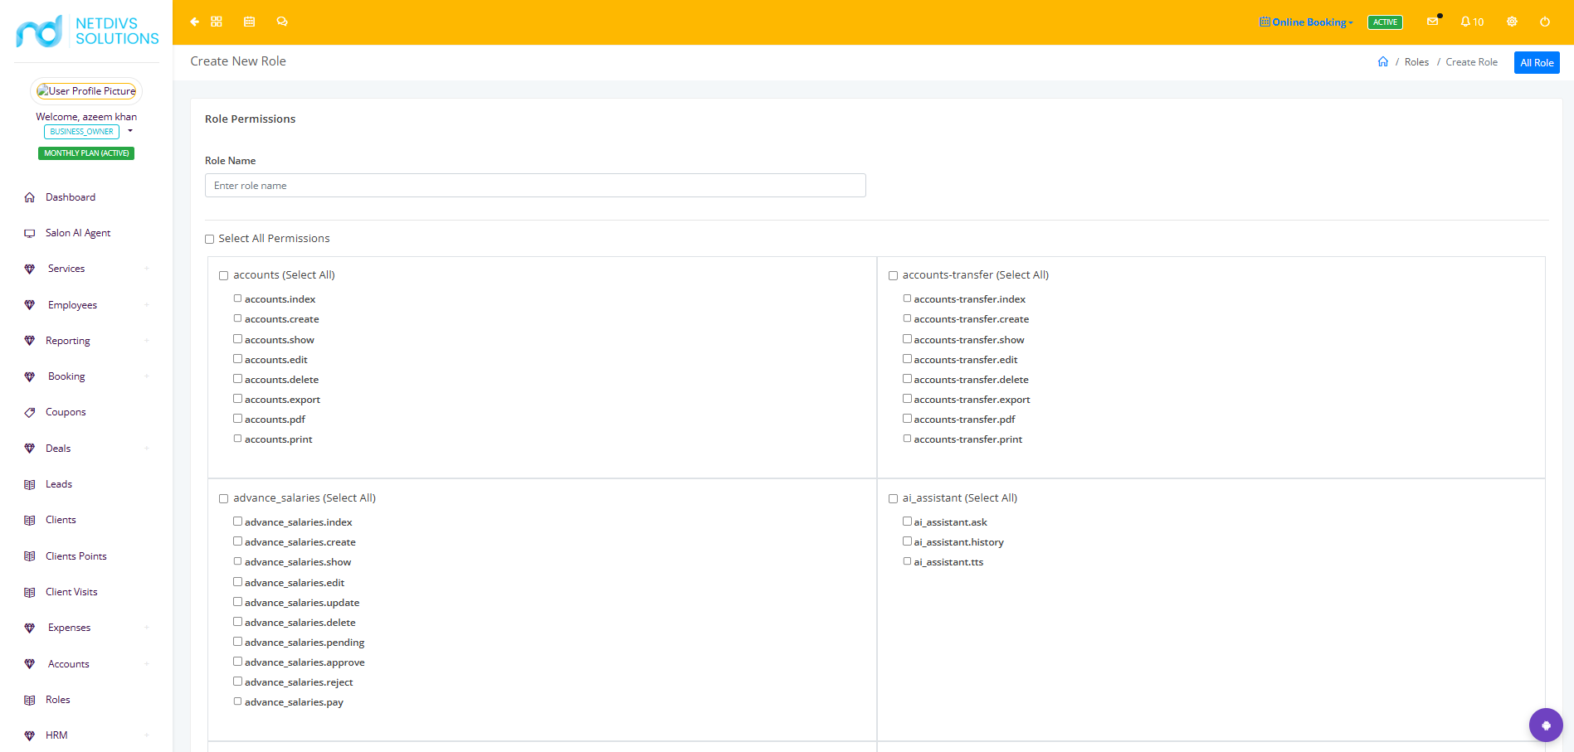
Task: Click the Dashboard home icon in sidebar
Action: click(30, 197)
